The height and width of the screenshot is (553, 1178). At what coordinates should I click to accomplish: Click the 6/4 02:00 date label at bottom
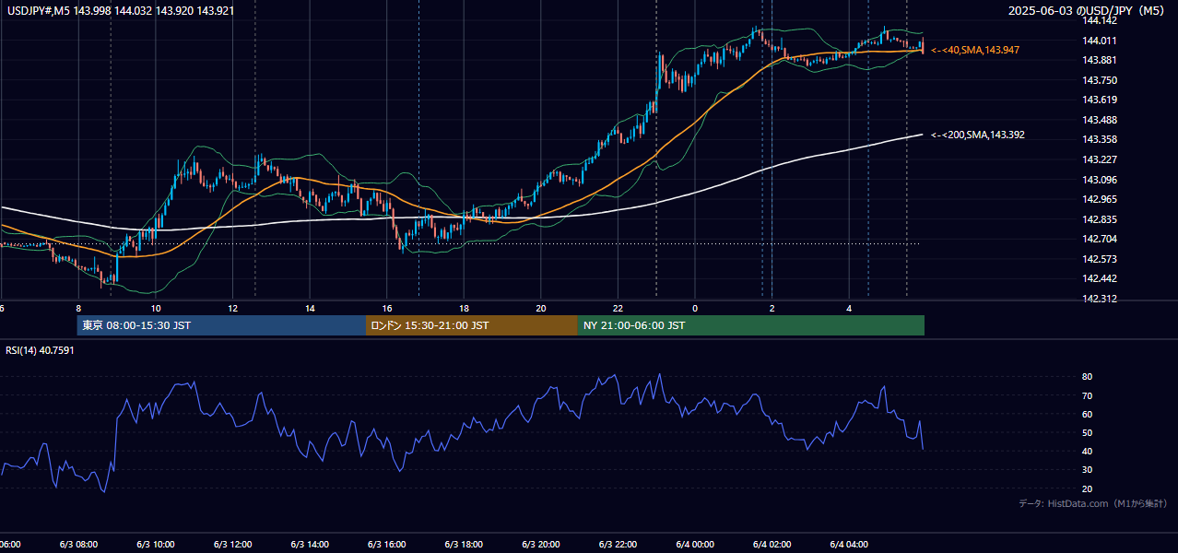tap(772, 544)
